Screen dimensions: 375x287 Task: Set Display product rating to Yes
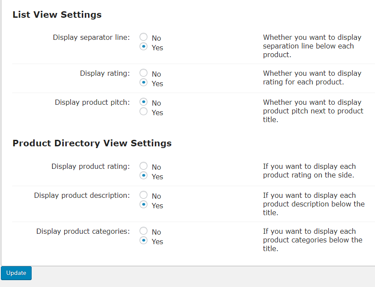pyautogui.click(x=143, y=176)
